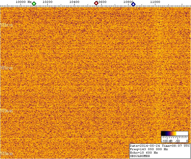Click the green diamond frequency marker
The height and width of the screenshot is (159, 191).
[34, 4]
